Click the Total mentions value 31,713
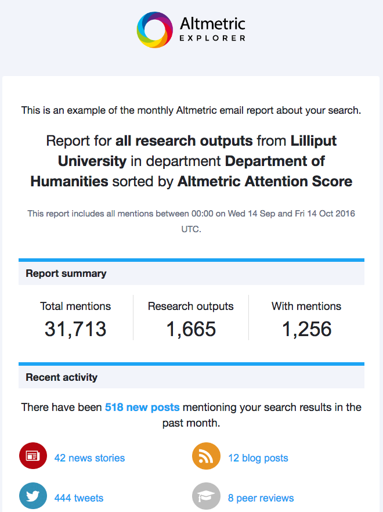 (x=75, y=329)
